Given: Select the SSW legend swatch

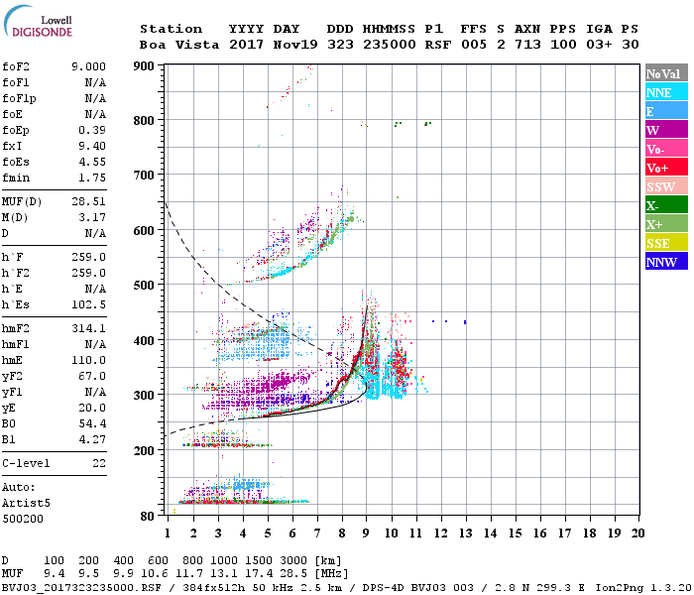Looking at the screenshot, I should pos(666,186).
